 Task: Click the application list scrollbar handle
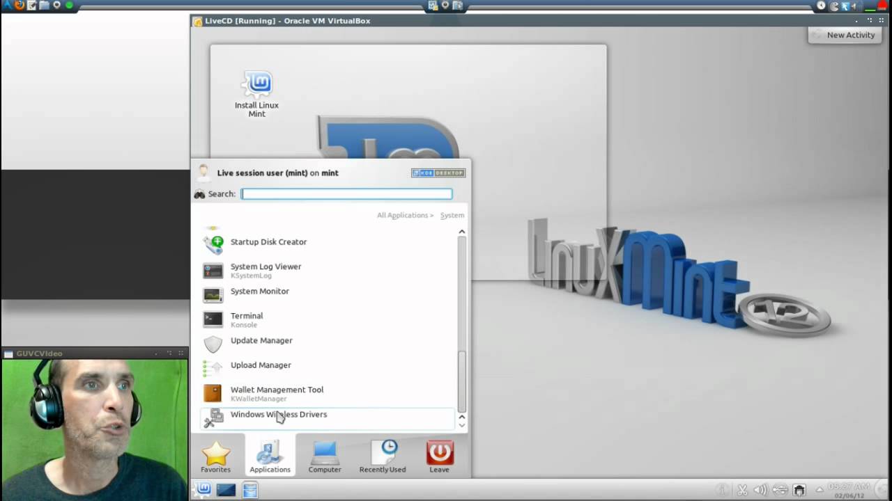(461, 381)
